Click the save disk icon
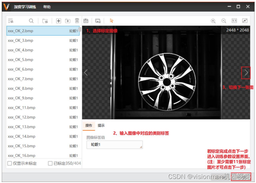This screenshot has width=256, height=183. pos(86,21)
